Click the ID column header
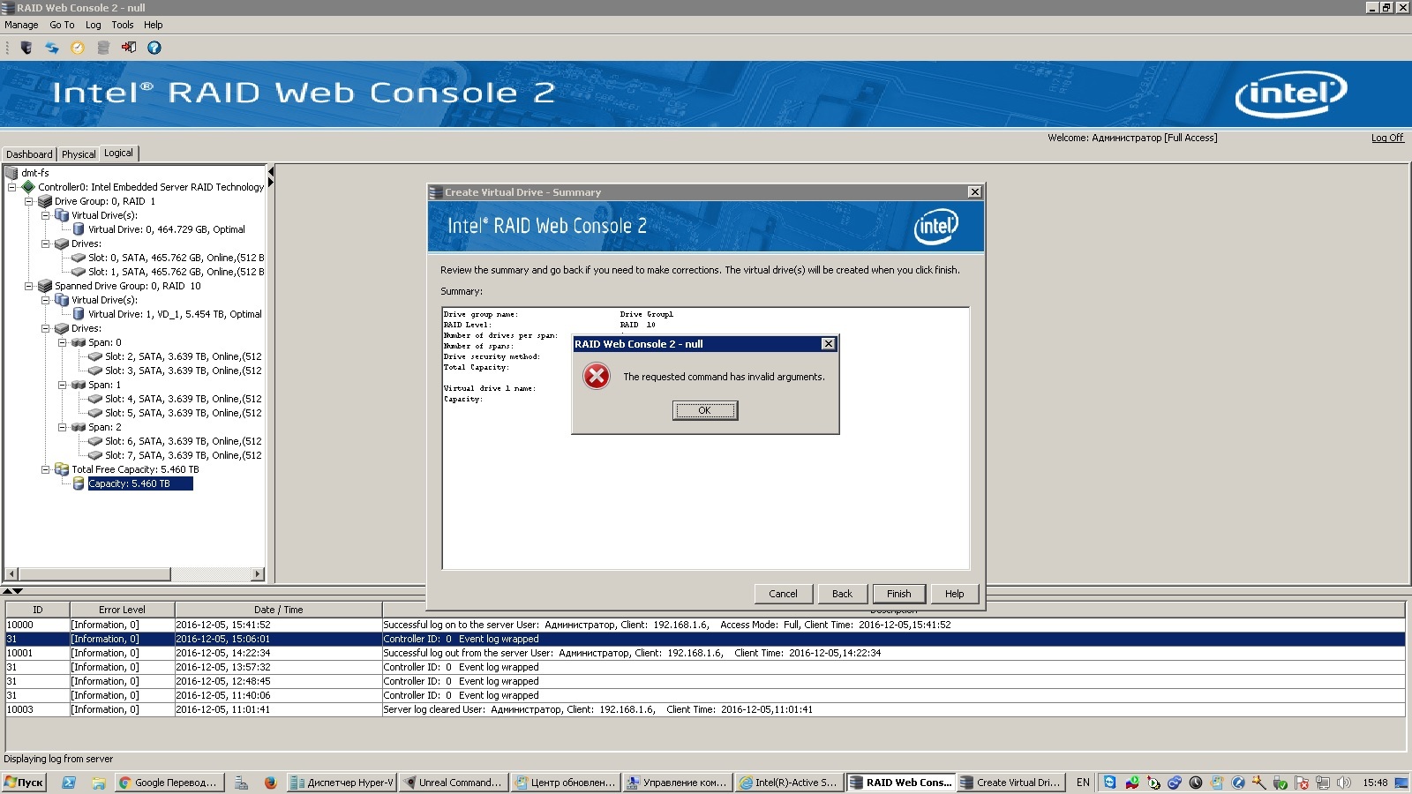The height and width of the screenshot is (794, 1412). [38, 610]
